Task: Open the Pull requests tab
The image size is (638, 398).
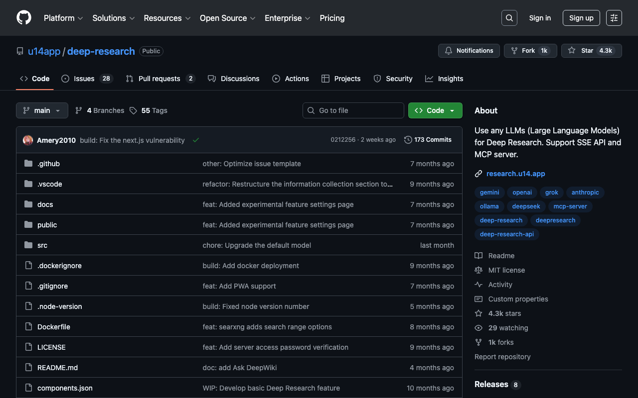Action: click(159, 79)
